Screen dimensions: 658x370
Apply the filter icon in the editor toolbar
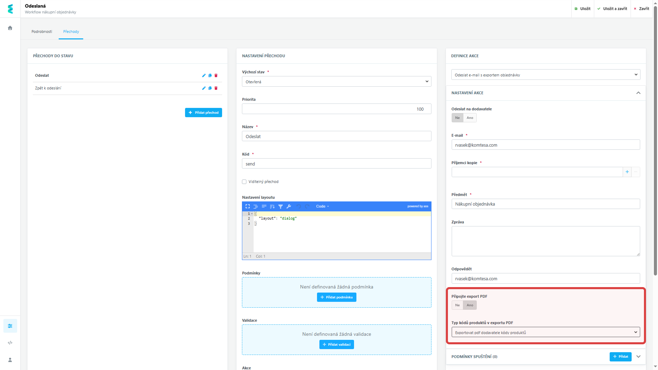click(281, 206)
